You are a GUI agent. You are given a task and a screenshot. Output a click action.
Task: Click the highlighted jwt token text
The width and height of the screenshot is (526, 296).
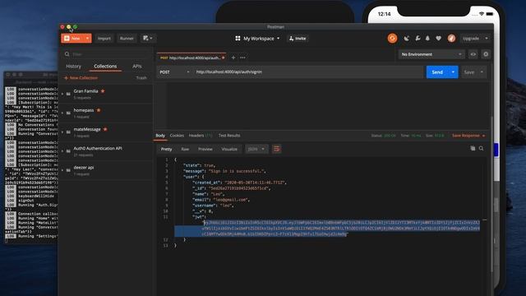click(x=340, y=229)
